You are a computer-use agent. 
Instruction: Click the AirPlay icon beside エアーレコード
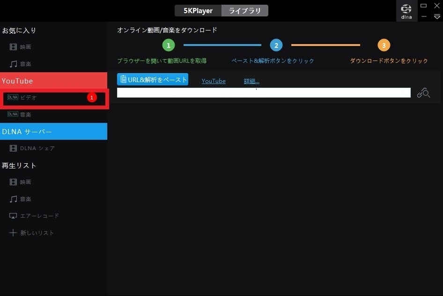point(13,216)
